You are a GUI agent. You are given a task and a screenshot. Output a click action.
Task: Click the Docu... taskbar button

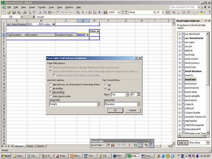[147, 156]
